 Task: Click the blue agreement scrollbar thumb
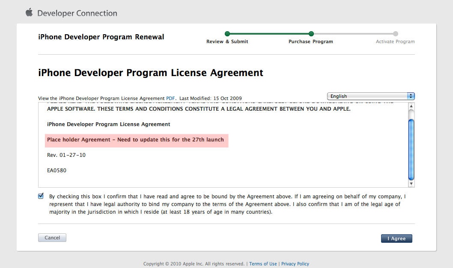coord(411,150)
